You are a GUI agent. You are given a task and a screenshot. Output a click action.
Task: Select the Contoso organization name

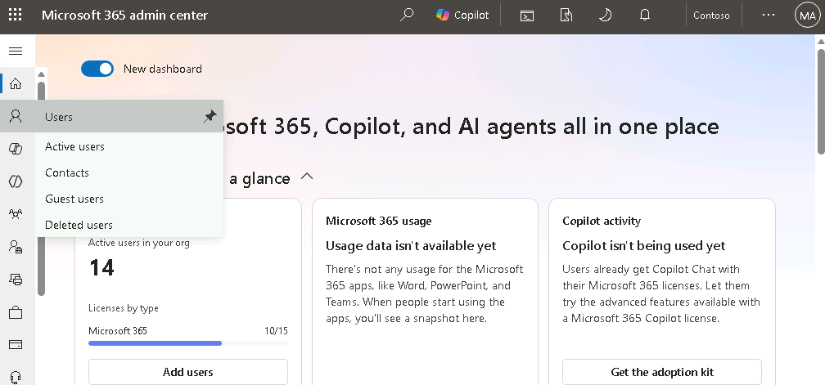(x=711, y=16)
